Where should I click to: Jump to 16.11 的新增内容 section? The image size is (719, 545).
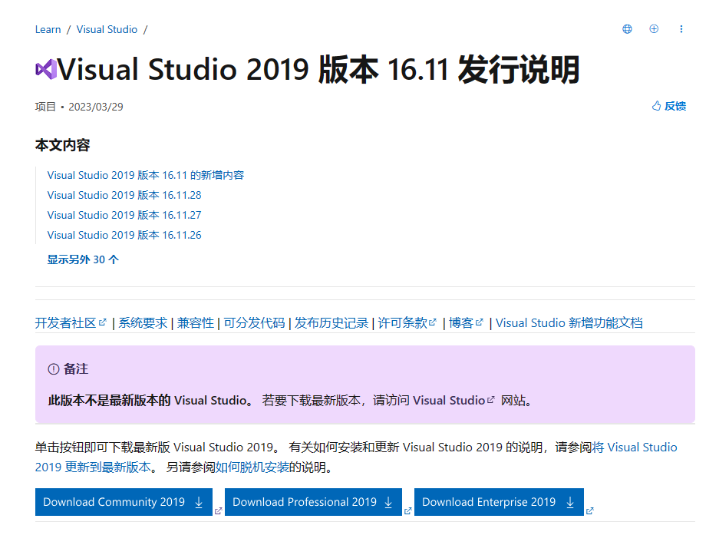145,175
